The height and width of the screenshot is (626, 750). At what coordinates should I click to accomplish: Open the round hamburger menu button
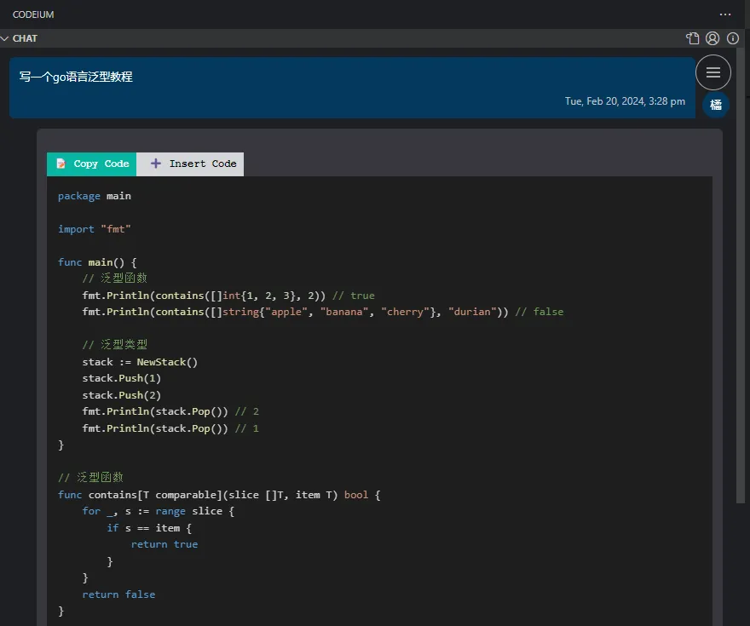coord(712,72)
